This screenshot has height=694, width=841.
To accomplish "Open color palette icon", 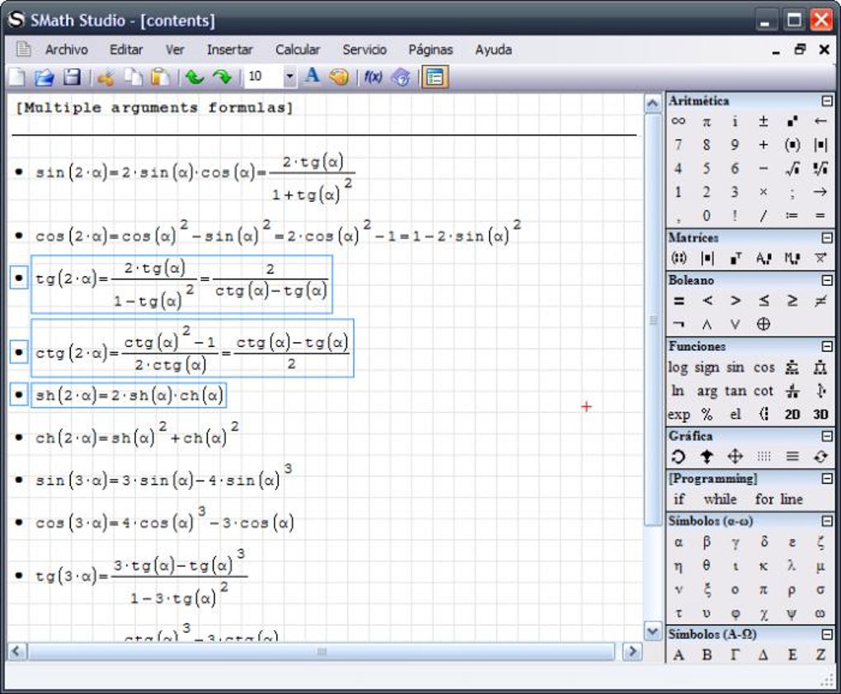I will tap(339, 77).
